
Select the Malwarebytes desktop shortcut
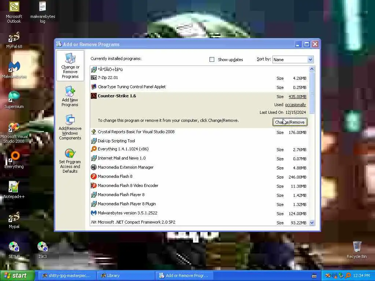[14, 70]
